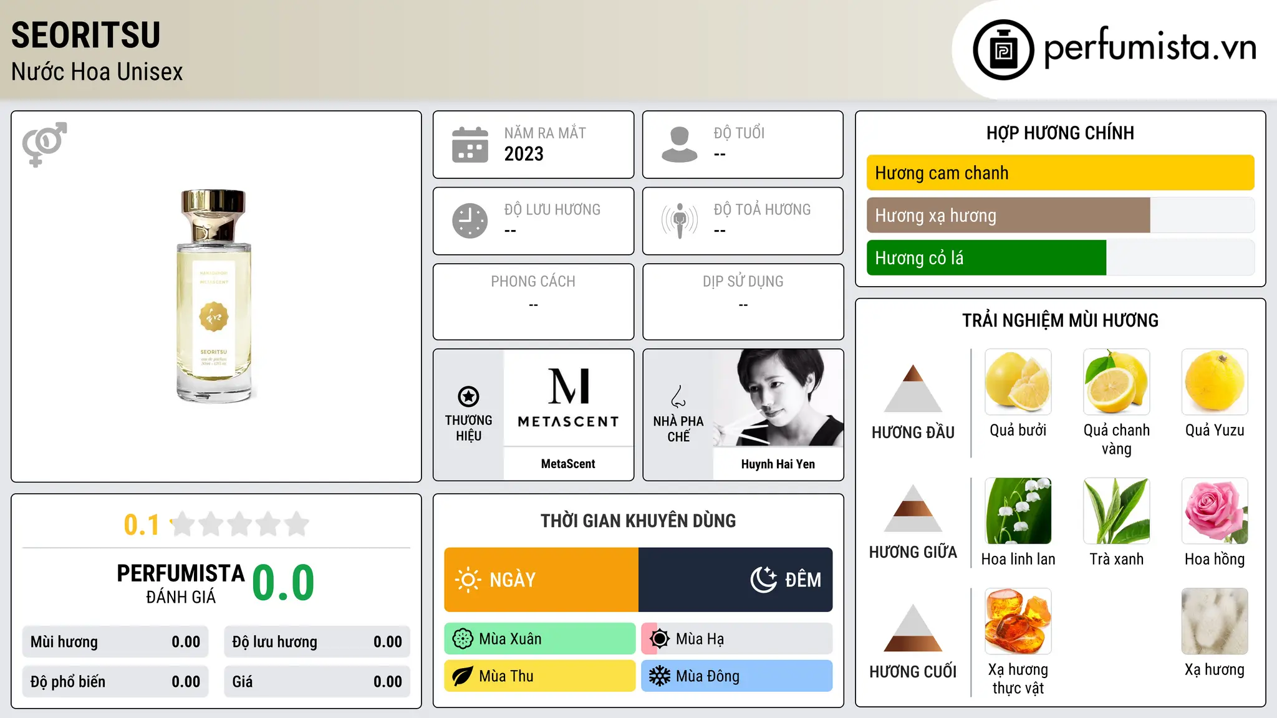Select the Quả chanh vàng note image
This screenshot has height=718, width=1277.
coord(1117,382)
